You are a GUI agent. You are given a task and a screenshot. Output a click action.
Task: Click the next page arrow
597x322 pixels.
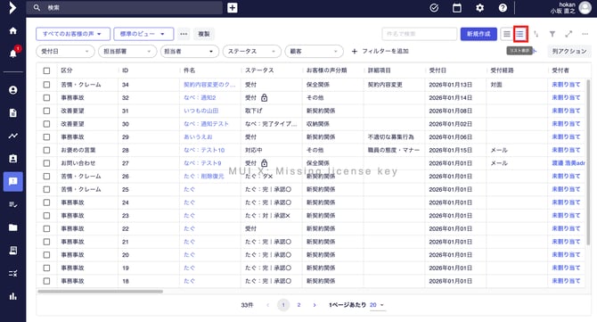315,305
